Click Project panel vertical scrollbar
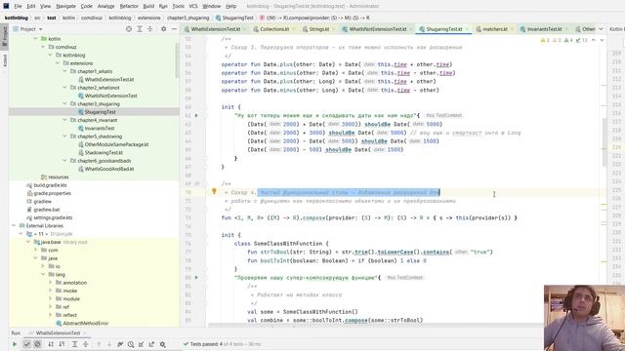Image resolution: width=625 pixels, height=351 pixels. pos(177,59)
